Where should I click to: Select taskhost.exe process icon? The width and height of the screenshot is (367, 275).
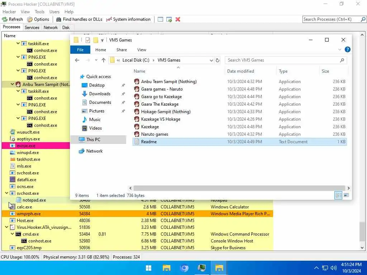coord(13,159)
